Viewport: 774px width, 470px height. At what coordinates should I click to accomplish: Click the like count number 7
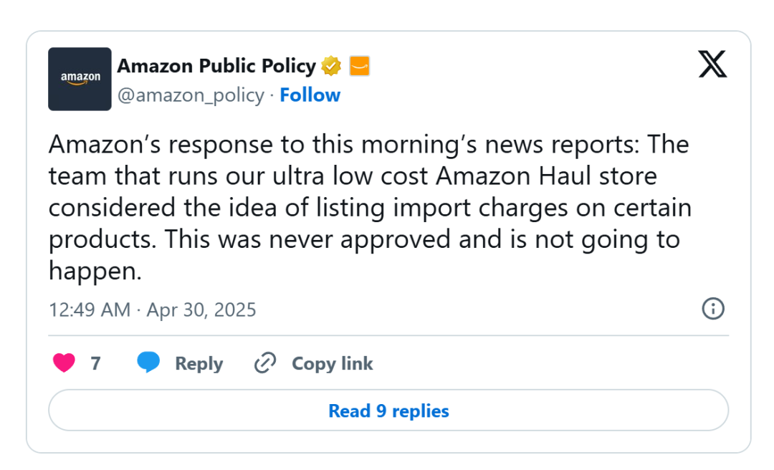[96, 363]
